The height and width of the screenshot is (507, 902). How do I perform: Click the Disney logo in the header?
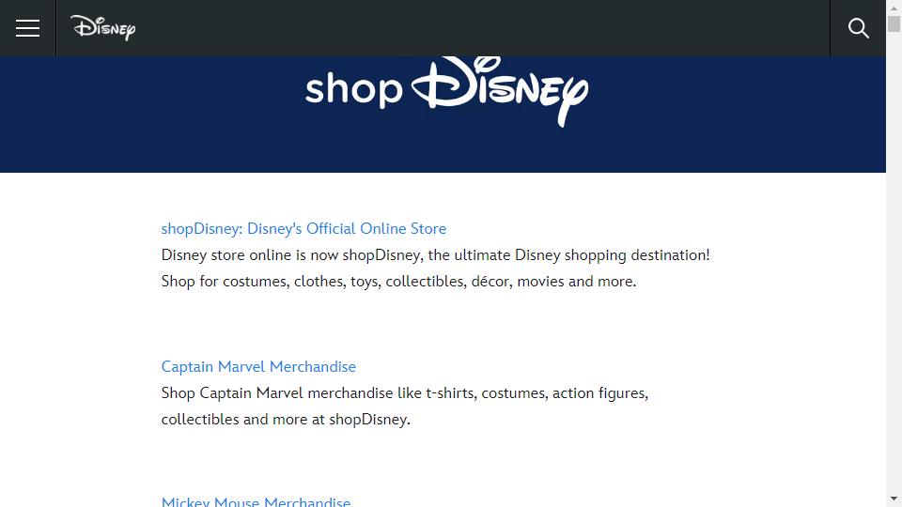[103, 27]
